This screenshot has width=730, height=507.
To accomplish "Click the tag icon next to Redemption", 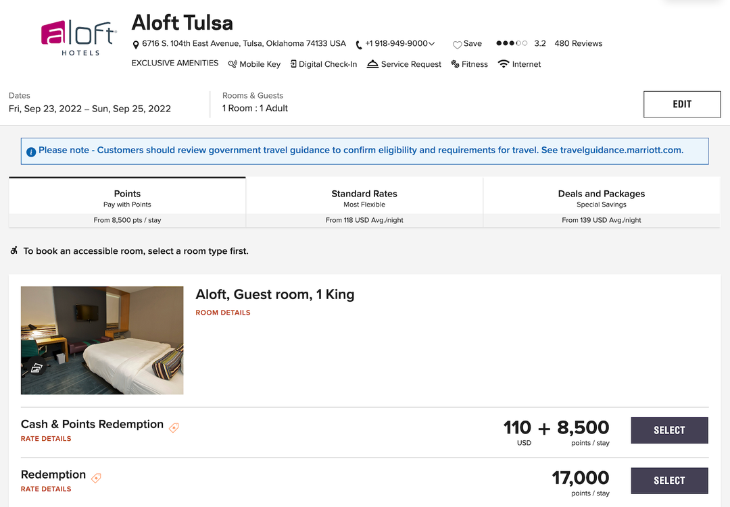I will (95, 478).
